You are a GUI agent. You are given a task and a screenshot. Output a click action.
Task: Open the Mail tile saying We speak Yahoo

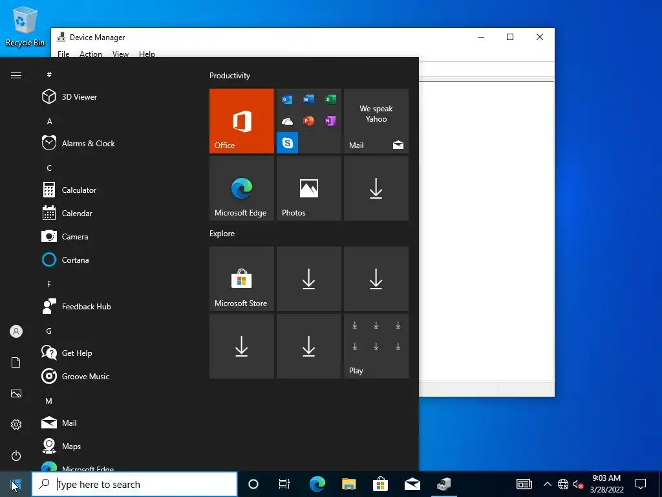[376, 121]
